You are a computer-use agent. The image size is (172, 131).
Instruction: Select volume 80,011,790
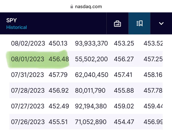[90, 90]
